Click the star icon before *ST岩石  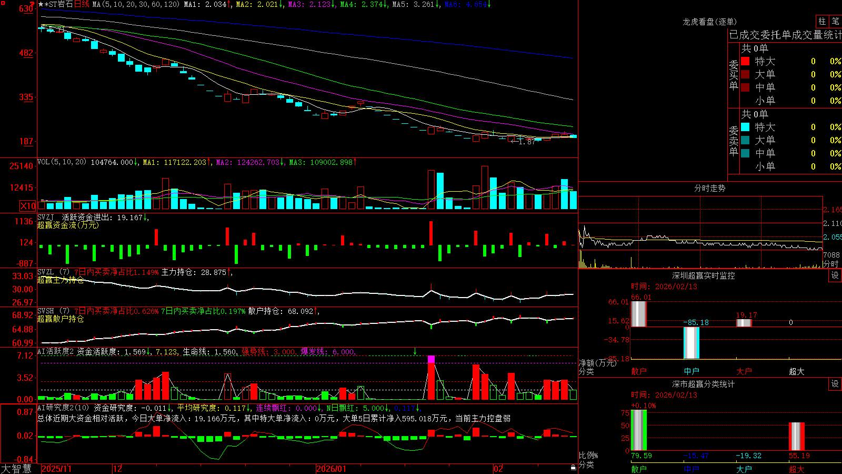41,4
